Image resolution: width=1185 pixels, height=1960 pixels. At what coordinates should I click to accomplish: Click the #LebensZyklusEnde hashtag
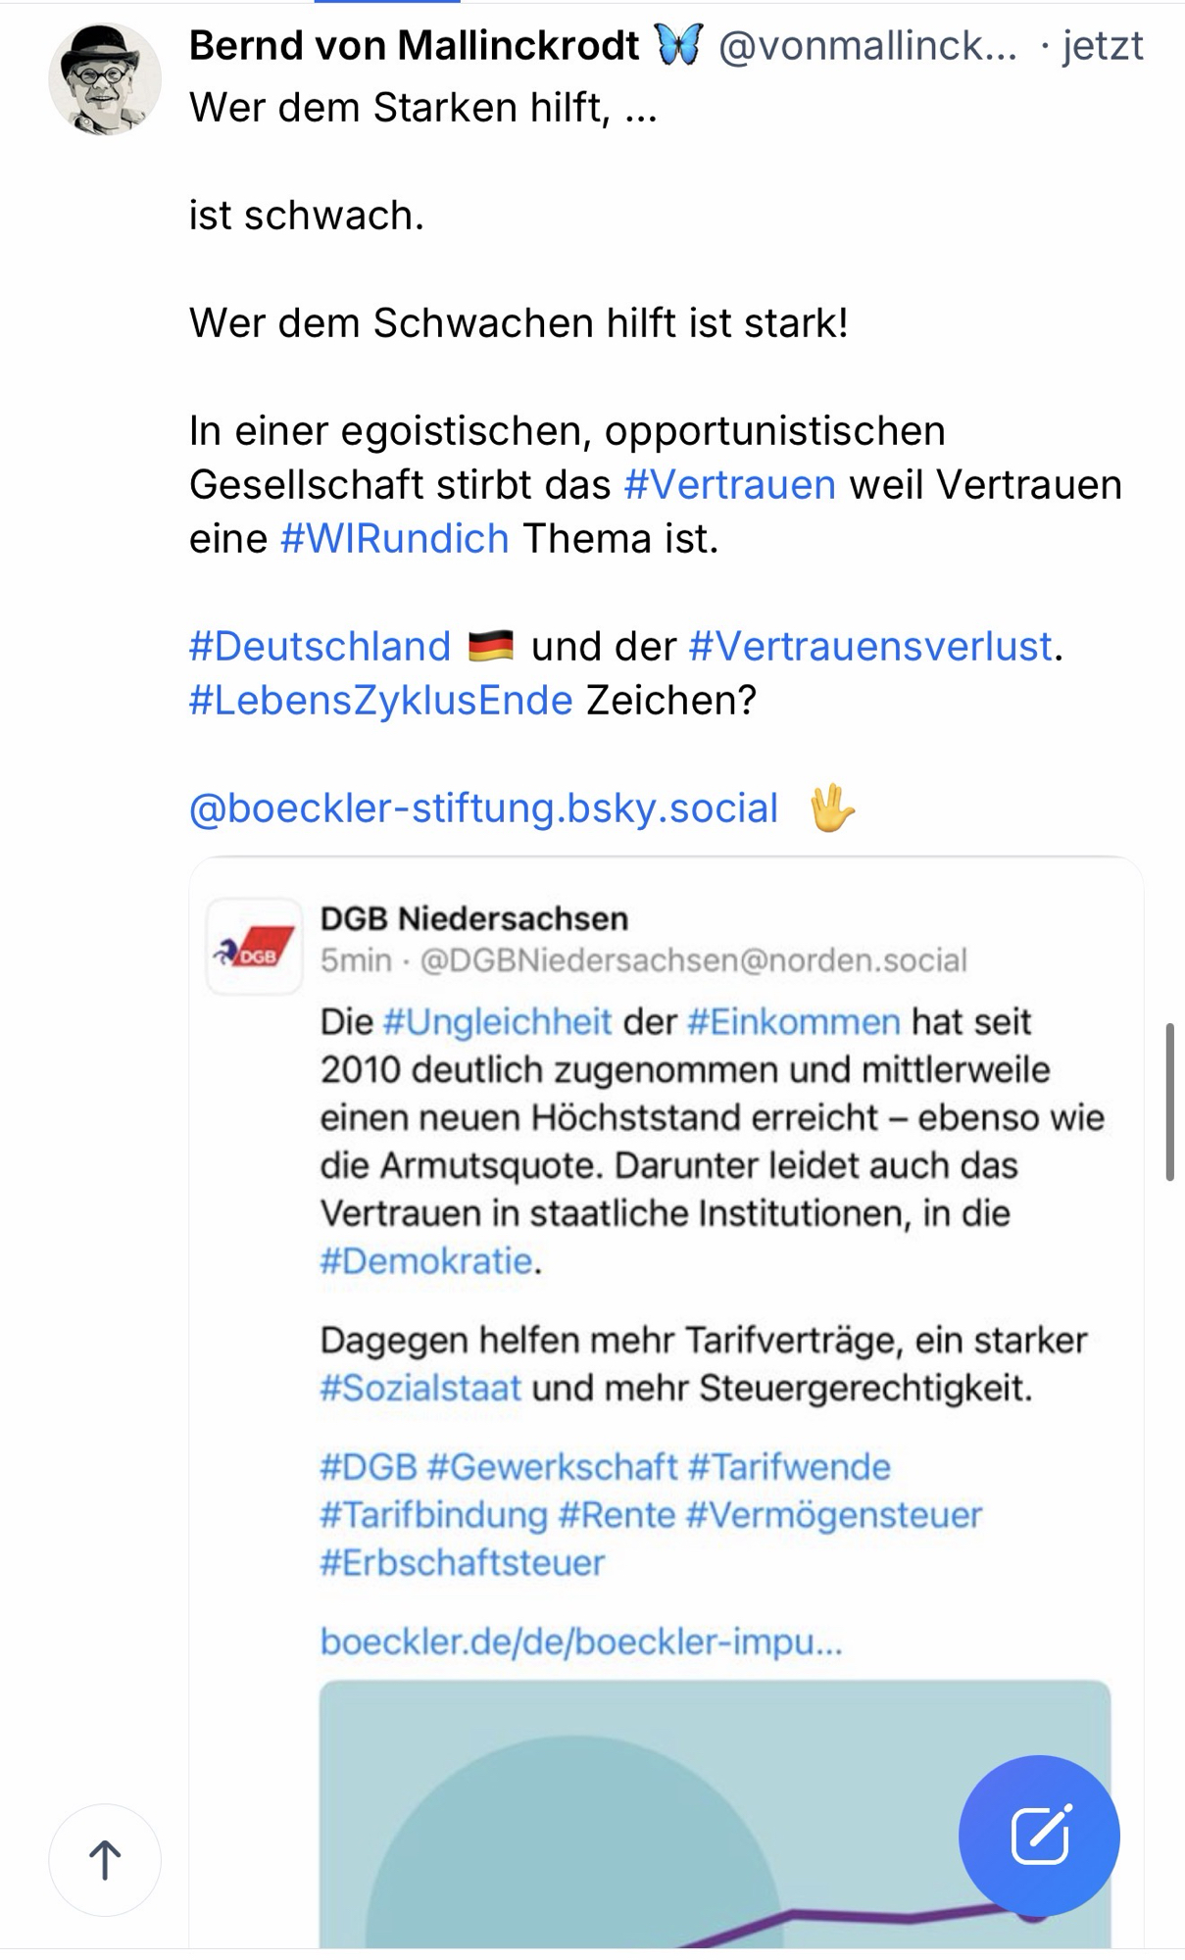tap(380, 700)
